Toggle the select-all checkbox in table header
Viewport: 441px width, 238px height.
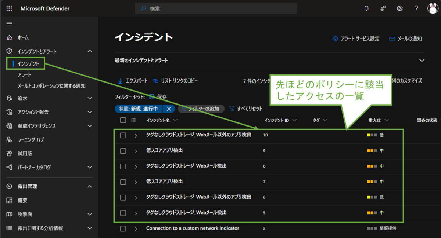[123, 120]
